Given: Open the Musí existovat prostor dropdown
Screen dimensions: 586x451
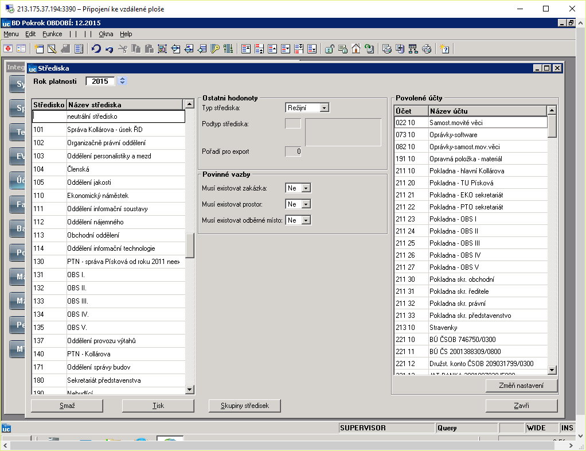Looking at the screenshot, I should coord(306,204).
